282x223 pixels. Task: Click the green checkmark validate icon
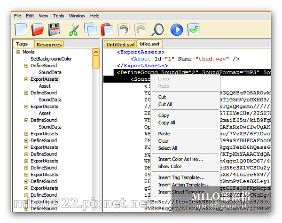194,29
